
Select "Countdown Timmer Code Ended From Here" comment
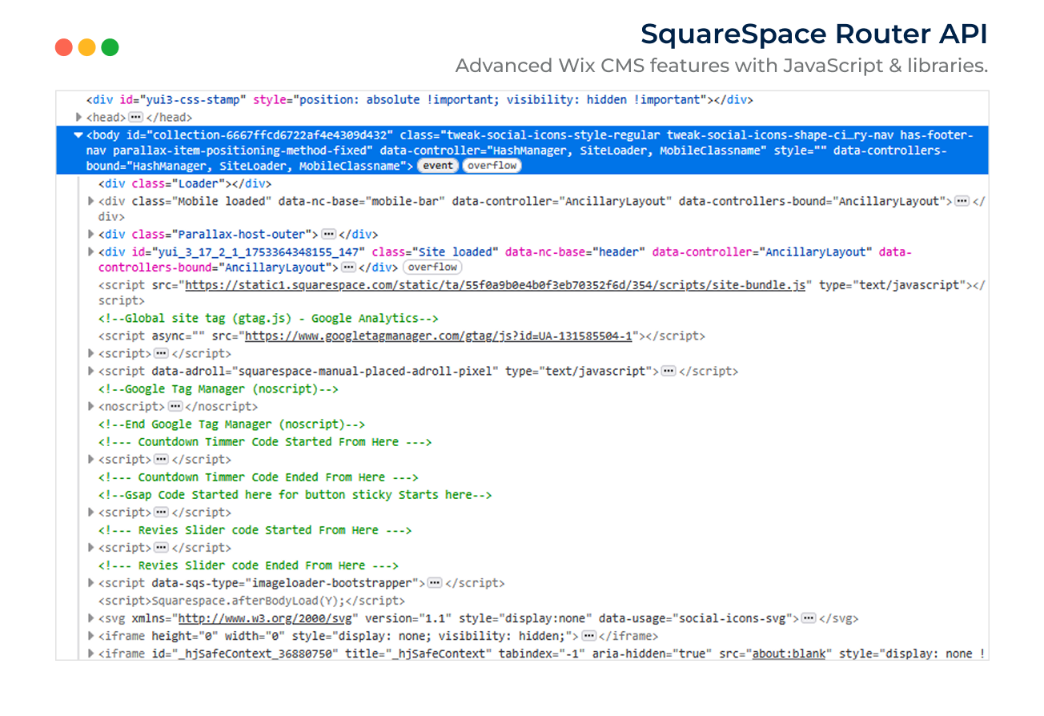pyautogui.click(x=259, y=477)
